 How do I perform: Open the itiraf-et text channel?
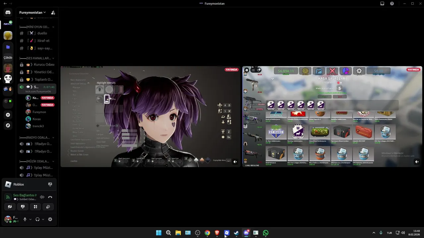click(x=37, y=41)
